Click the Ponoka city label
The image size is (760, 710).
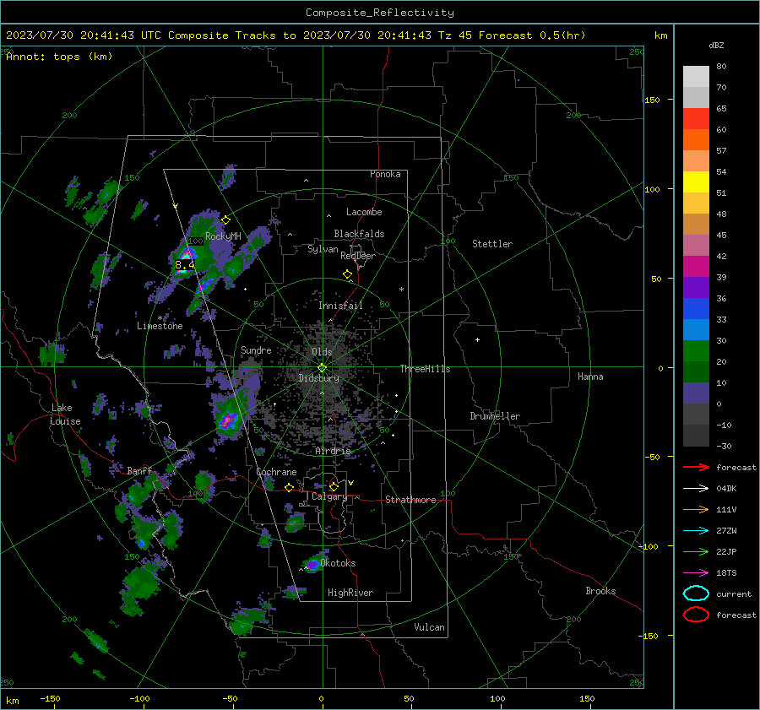(x=385, y=174)
